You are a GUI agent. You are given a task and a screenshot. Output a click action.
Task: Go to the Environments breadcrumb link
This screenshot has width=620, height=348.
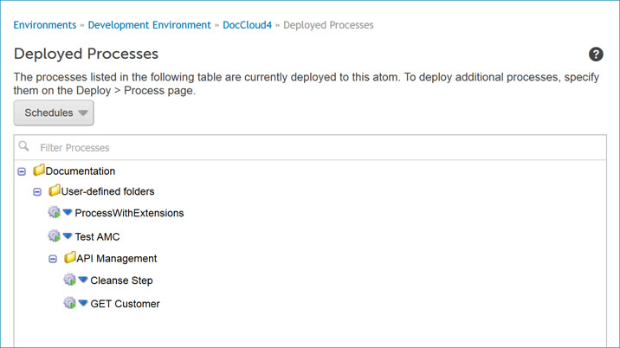click(x=45, y=25)
